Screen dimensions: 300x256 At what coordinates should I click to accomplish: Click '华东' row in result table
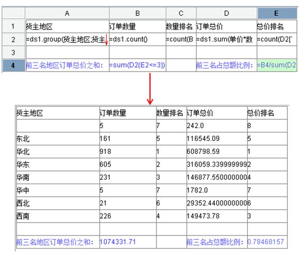pos(152,164)
